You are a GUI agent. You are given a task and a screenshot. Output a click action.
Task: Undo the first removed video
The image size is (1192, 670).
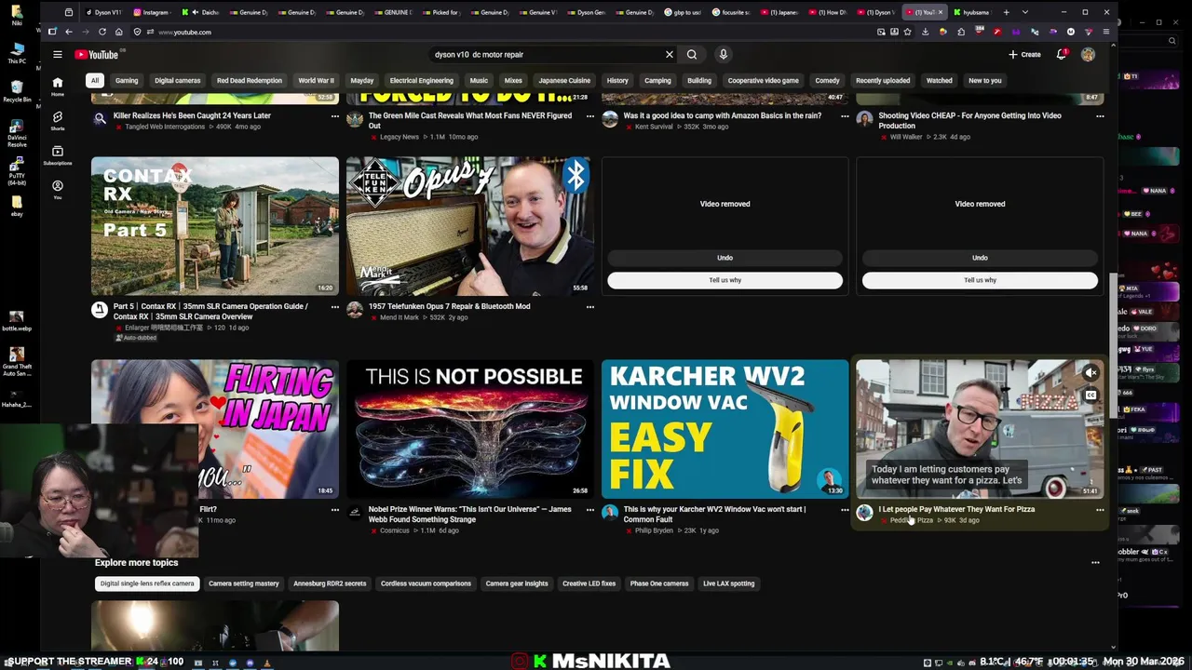pos(725,258)
